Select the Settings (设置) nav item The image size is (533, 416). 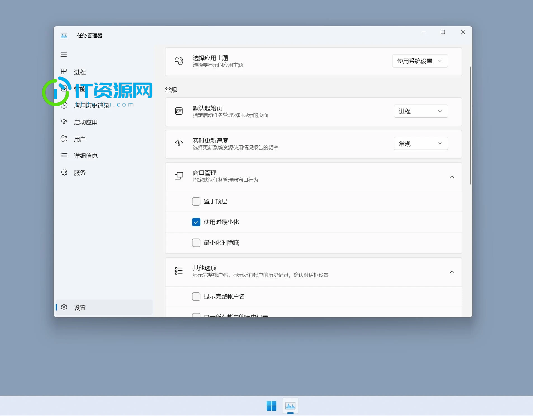pos(104,307)
